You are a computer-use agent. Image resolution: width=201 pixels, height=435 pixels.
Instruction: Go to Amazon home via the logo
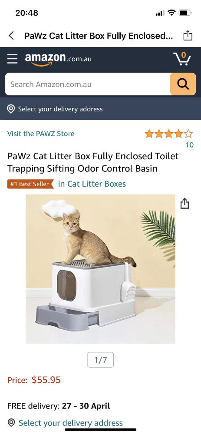(x=58, y=59)
